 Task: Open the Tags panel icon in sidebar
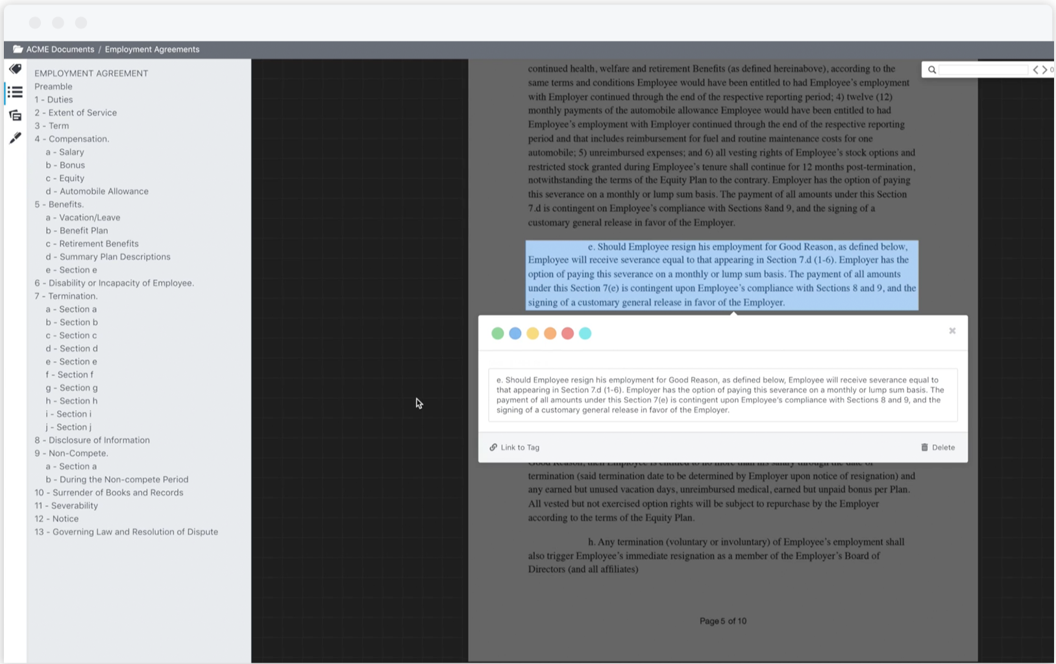(x=15, y=69)
